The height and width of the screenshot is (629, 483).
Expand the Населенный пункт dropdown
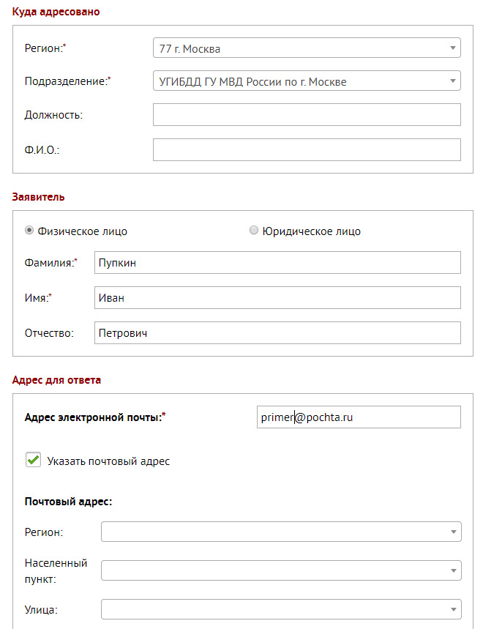(x=281, y=570)
